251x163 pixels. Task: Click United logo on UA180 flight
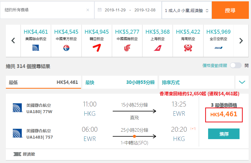pos(18,108)
